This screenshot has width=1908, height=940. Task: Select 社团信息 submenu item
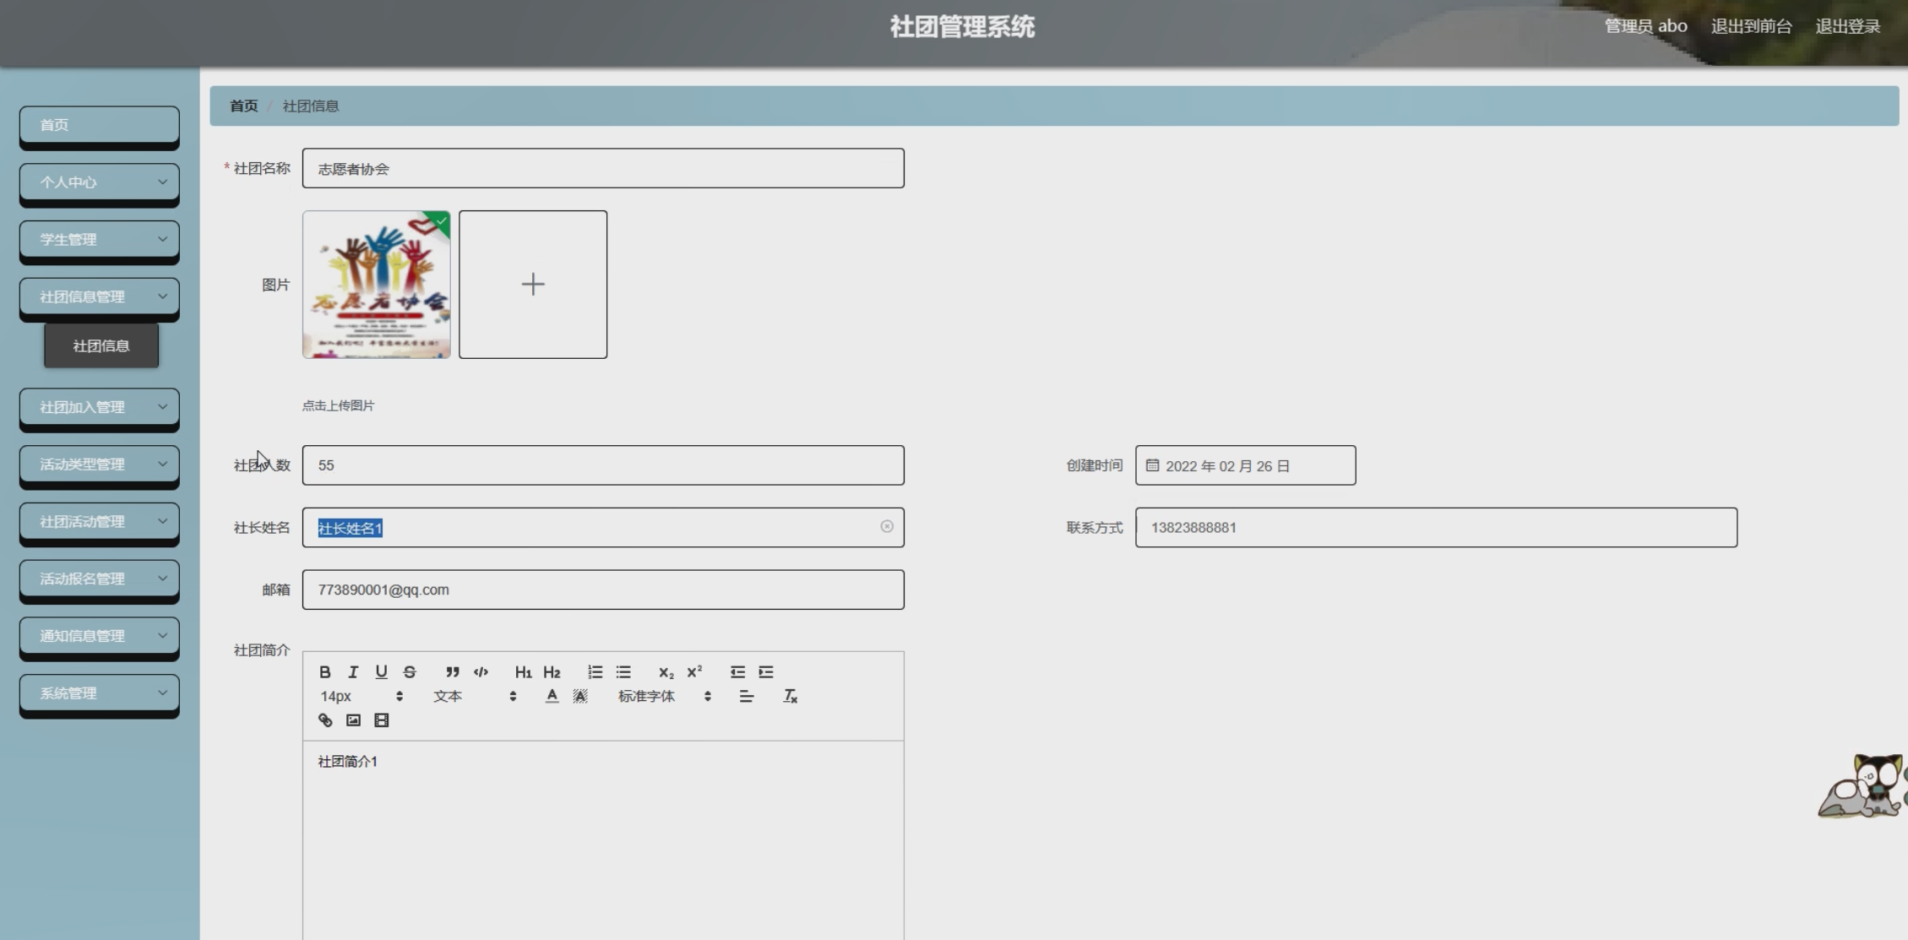(101, 345)
